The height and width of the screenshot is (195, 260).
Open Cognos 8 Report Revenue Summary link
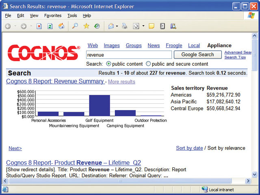55,81
